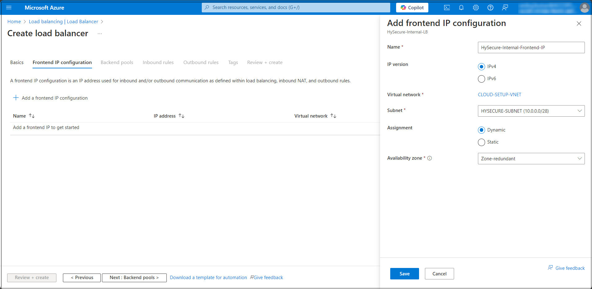Click the Availability zone info icon

430,158
